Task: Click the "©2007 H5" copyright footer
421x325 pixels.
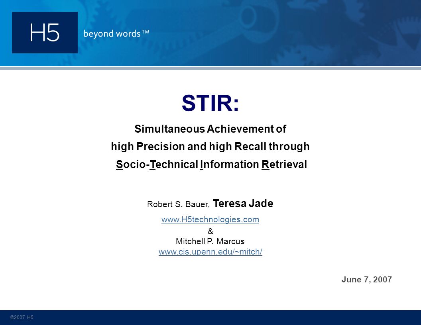Action: coord(22,317)
